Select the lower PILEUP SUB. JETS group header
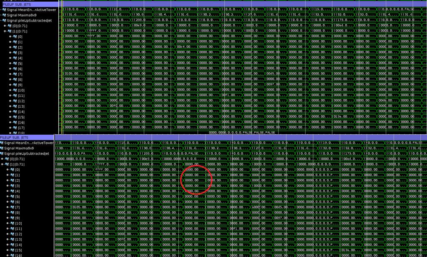This screenshot has height=257, width=427. (x=27, y=138)
